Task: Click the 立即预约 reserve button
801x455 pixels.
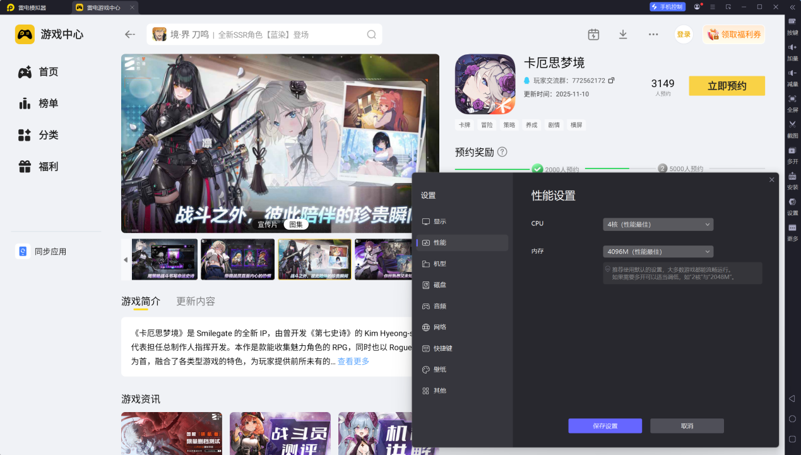Action: [727, 86]
